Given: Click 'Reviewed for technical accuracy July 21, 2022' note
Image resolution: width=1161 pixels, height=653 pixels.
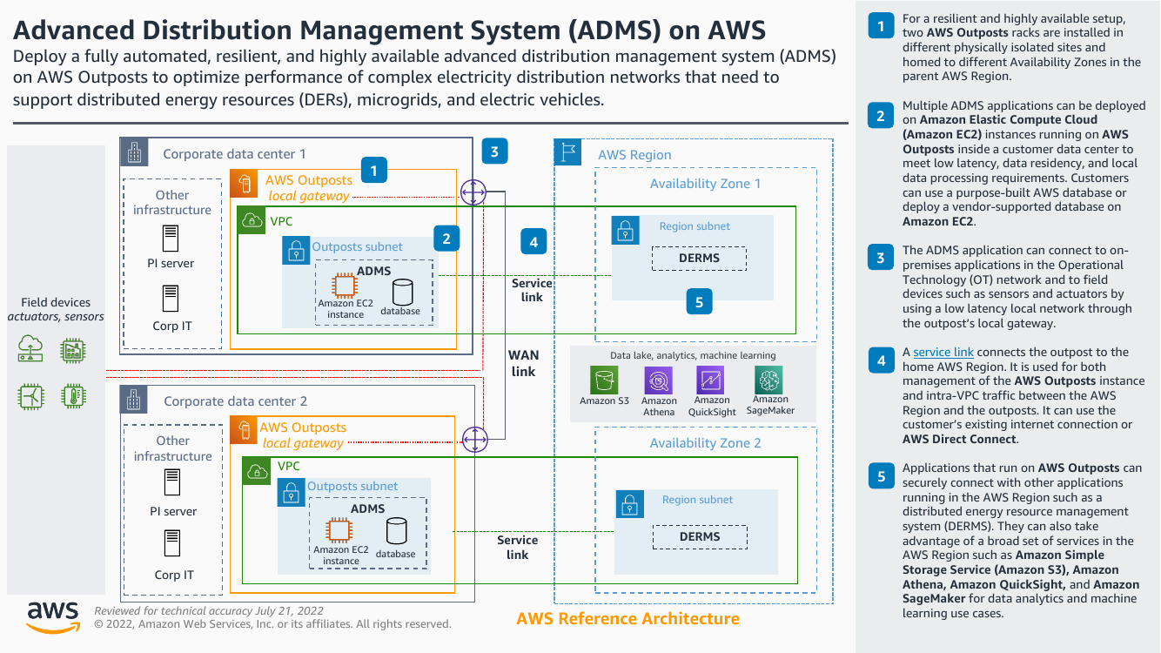Looking at the screenshot, I should pyautogui.click(x=209, y=610).
